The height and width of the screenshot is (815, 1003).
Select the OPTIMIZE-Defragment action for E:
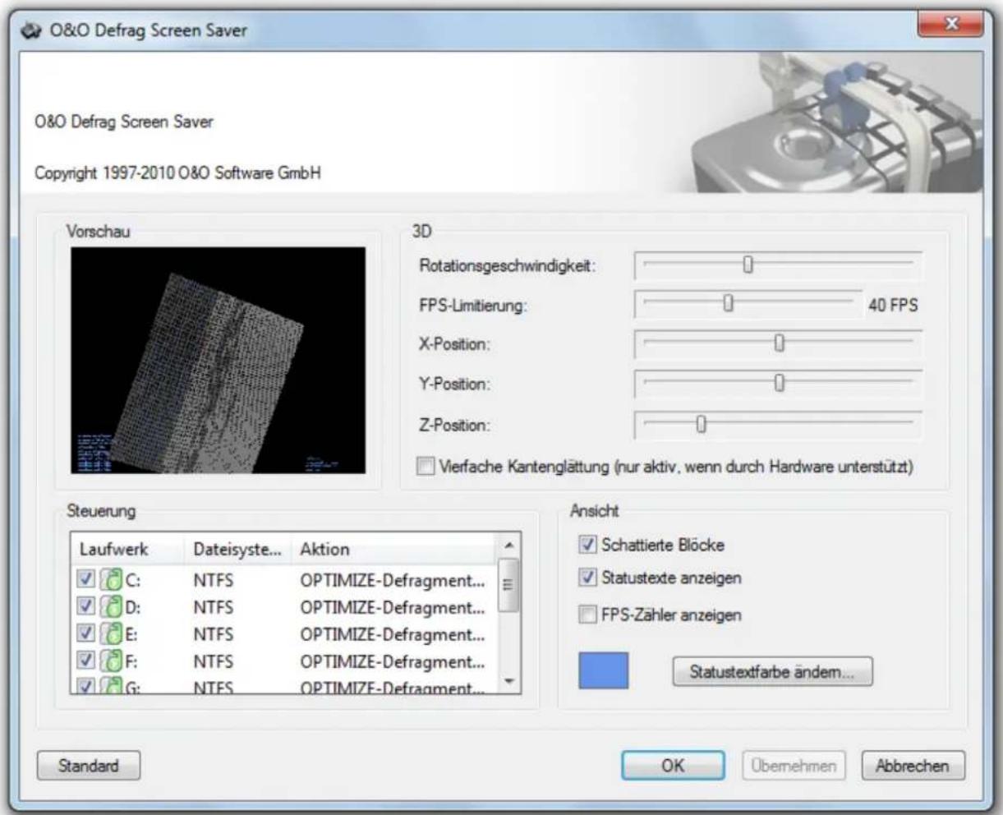(x=393, y=634)
